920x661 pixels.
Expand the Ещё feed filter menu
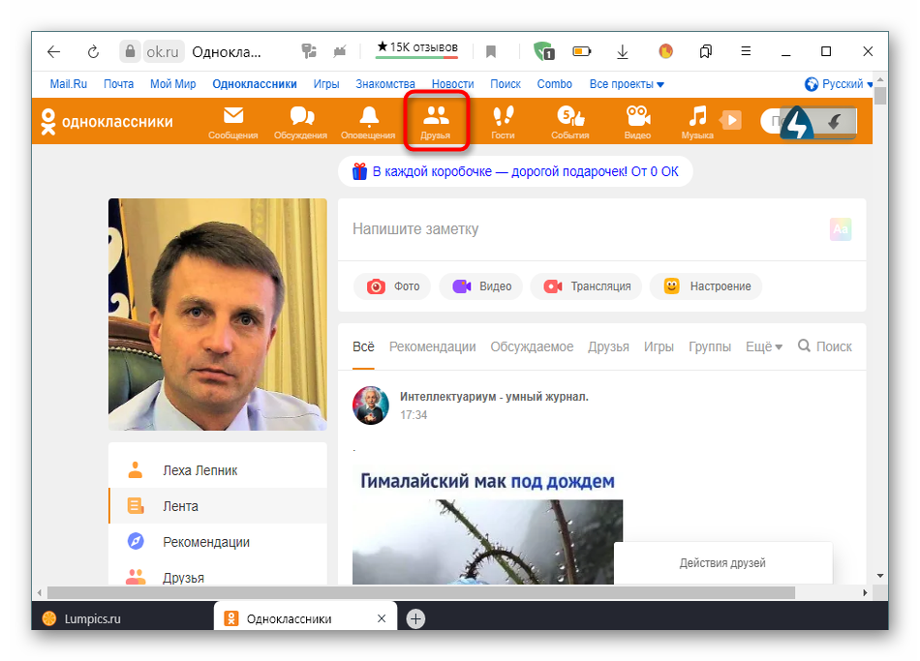coord(763,346)
